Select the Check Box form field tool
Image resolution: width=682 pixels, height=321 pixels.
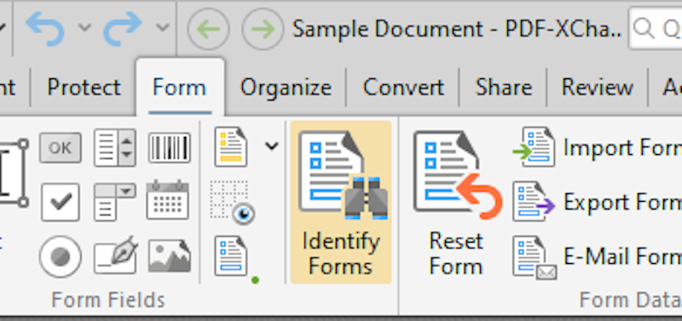point(60,202)
